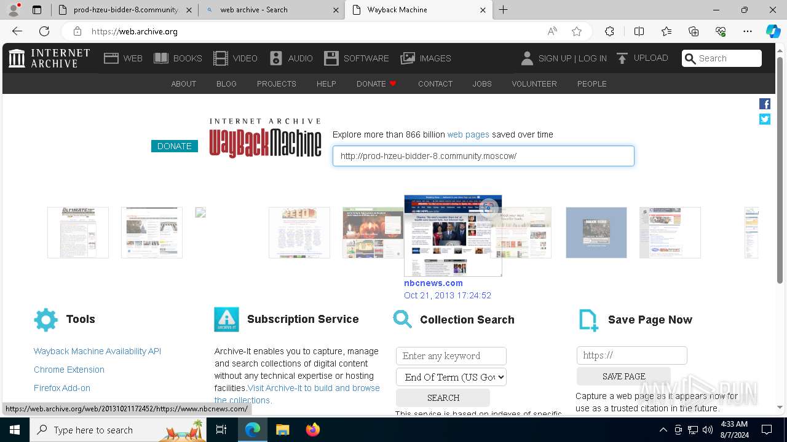
Task: Focus the Save Page Now https:// field
Action: point(632,355)
